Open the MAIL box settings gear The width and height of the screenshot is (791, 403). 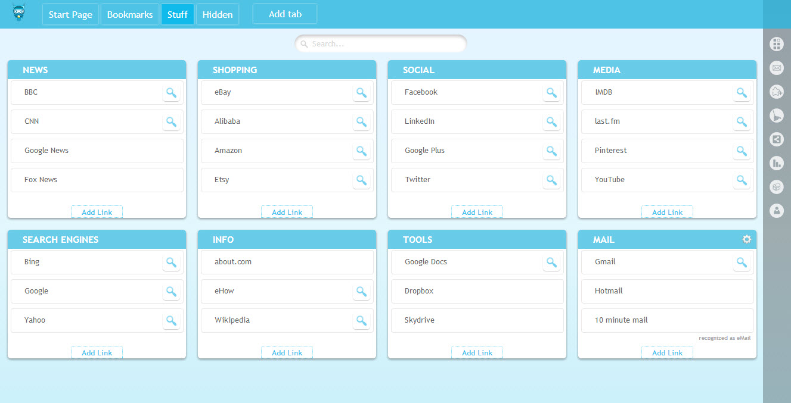[x=746, y=239]
